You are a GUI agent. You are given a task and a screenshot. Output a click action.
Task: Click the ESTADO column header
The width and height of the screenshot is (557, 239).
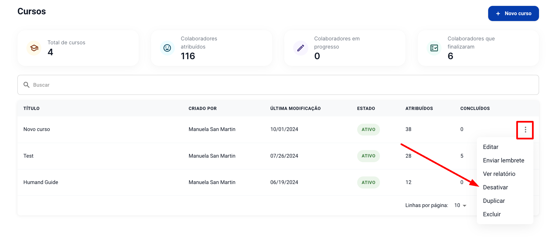366,109
